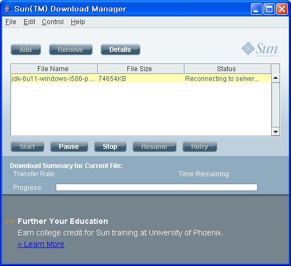The height and width of the screenshot is (266, 291).
Task: Stop the current download
Action: [x=110, y=147]
